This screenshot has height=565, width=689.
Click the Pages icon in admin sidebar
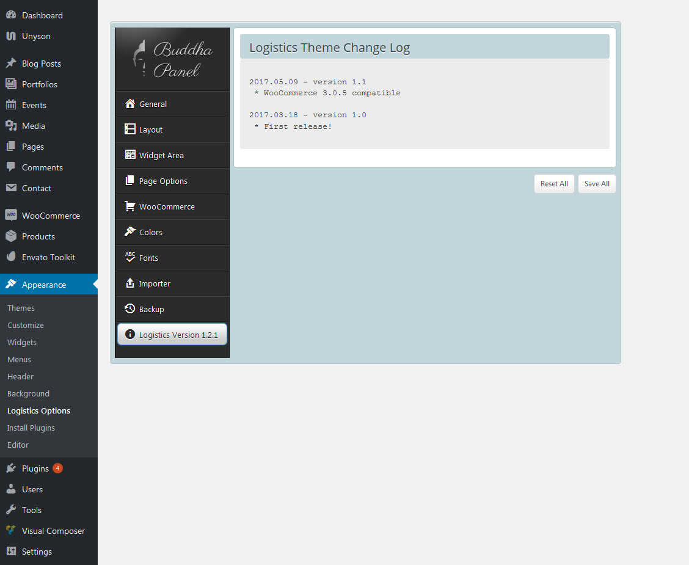(11, 147)
